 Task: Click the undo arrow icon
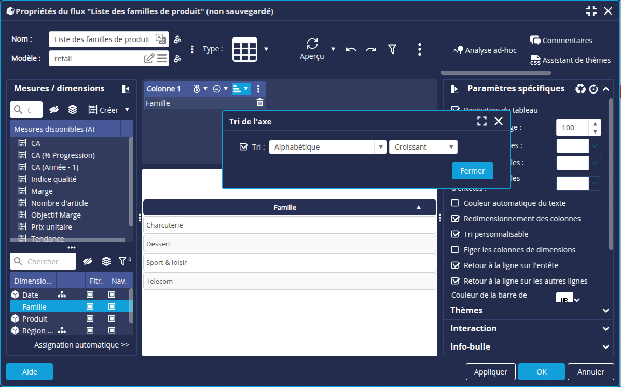click(x=351, y=49)
